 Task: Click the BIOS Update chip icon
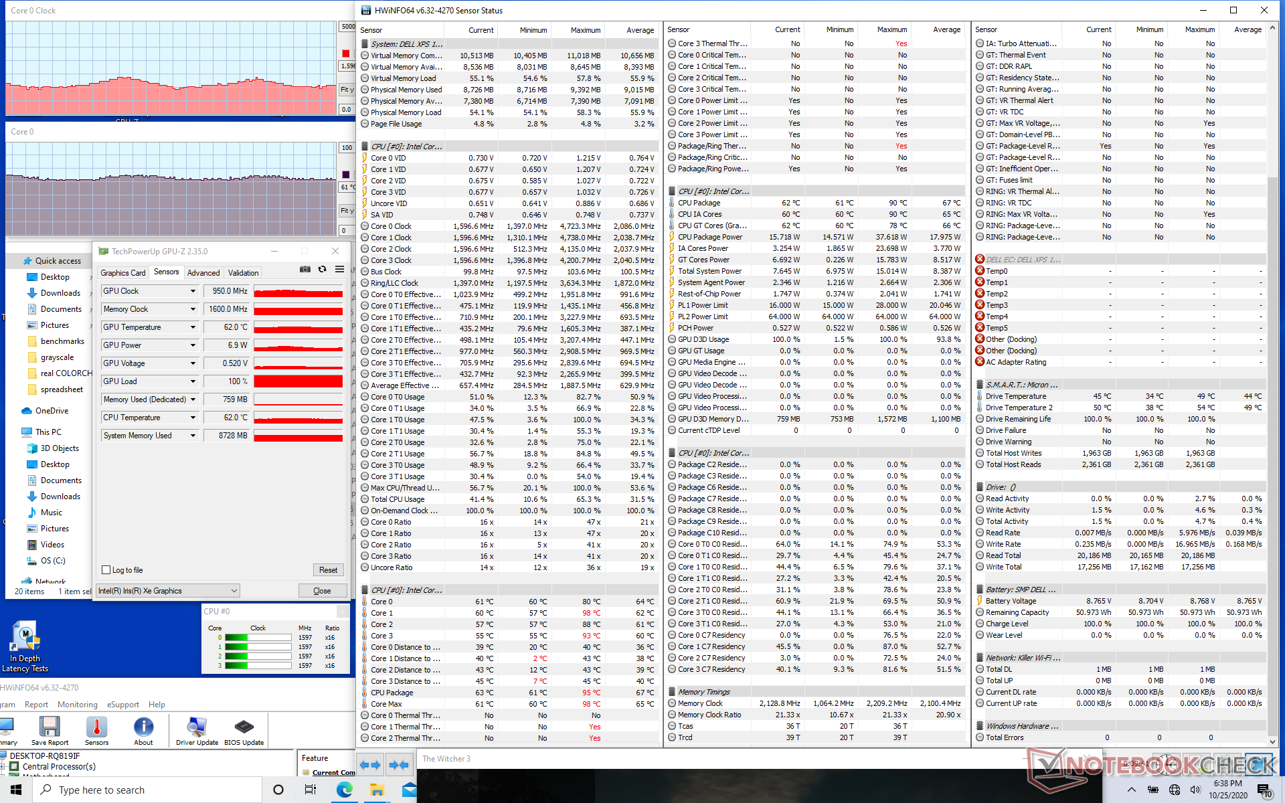[x=244, y=728]
